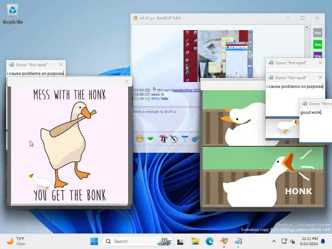The width and height of the screenshot is (332, 249).
Task: Open the beesshottmp file link in chat
Action: click(x=186, y=90)
